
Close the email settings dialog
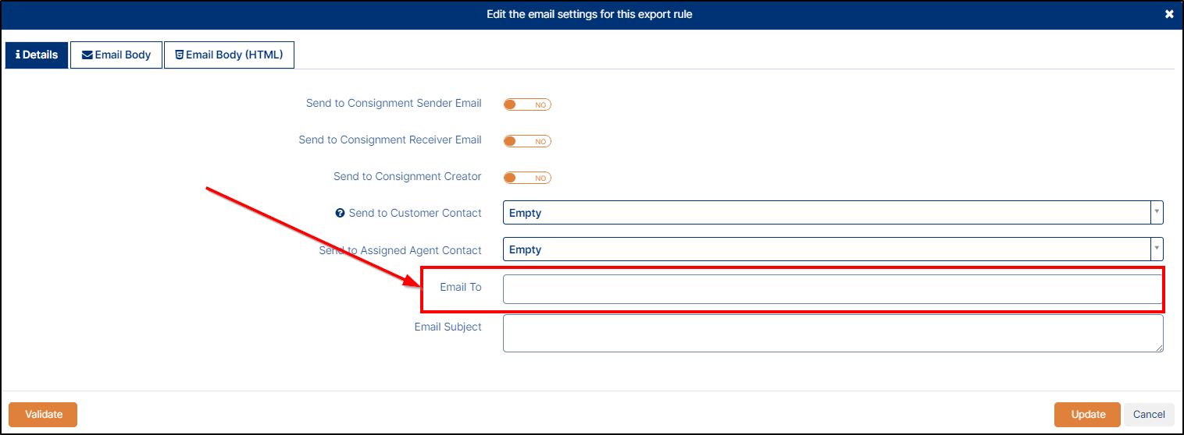1169,14
